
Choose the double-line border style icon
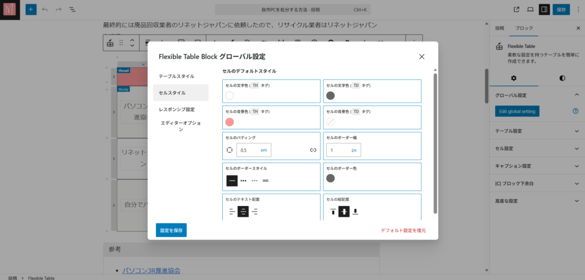click(x=266, y=181)
